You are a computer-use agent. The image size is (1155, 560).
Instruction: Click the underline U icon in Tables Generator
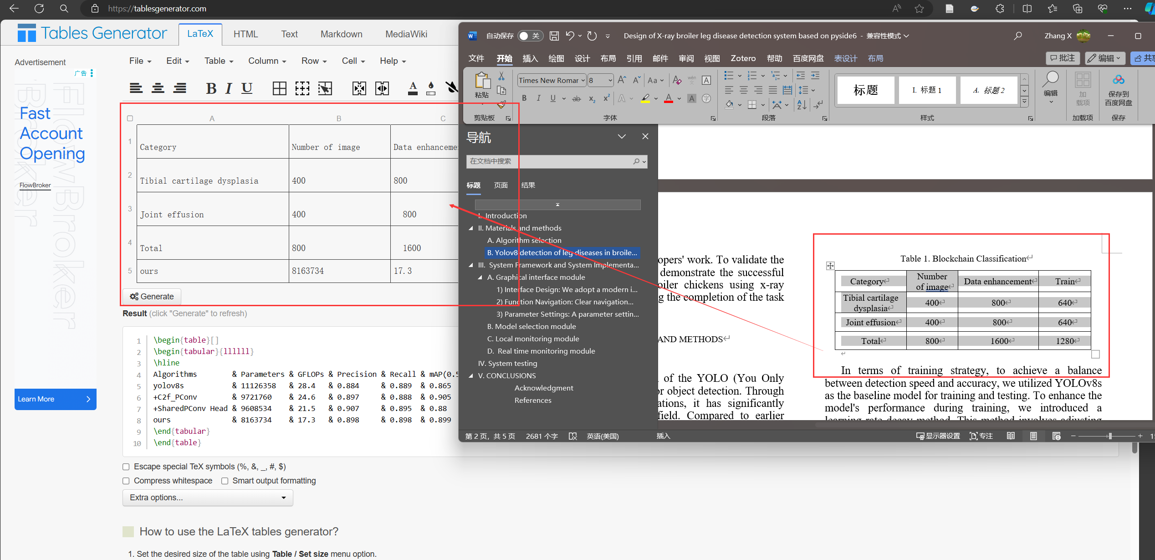tap(246, 88)
